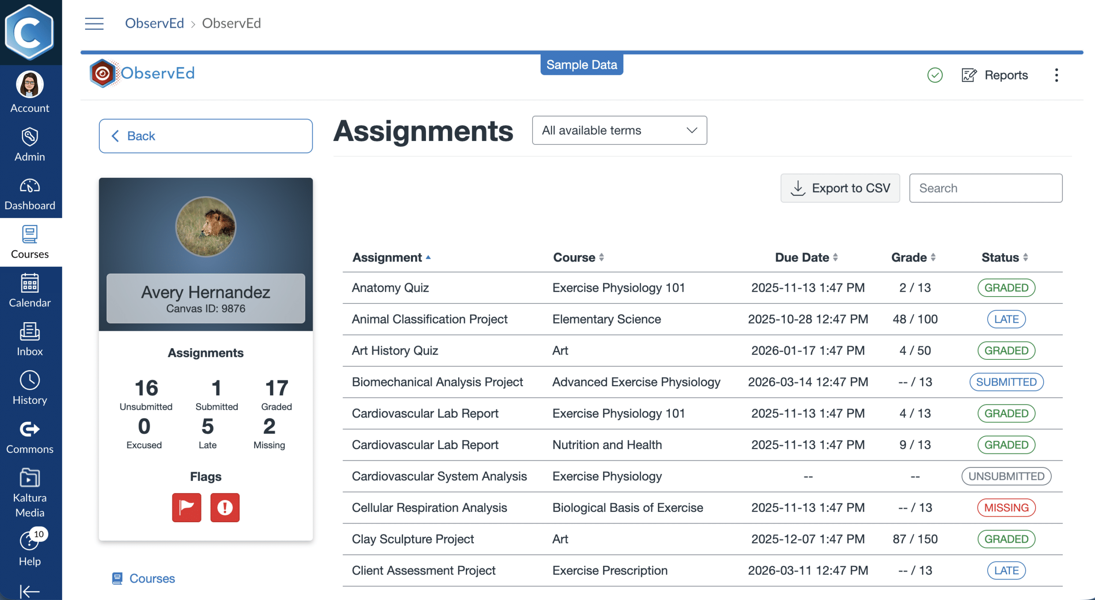This screenshot has height=600, width=1095.
Task: Open Inbox from the sidebar
Action: click(30, 339)
